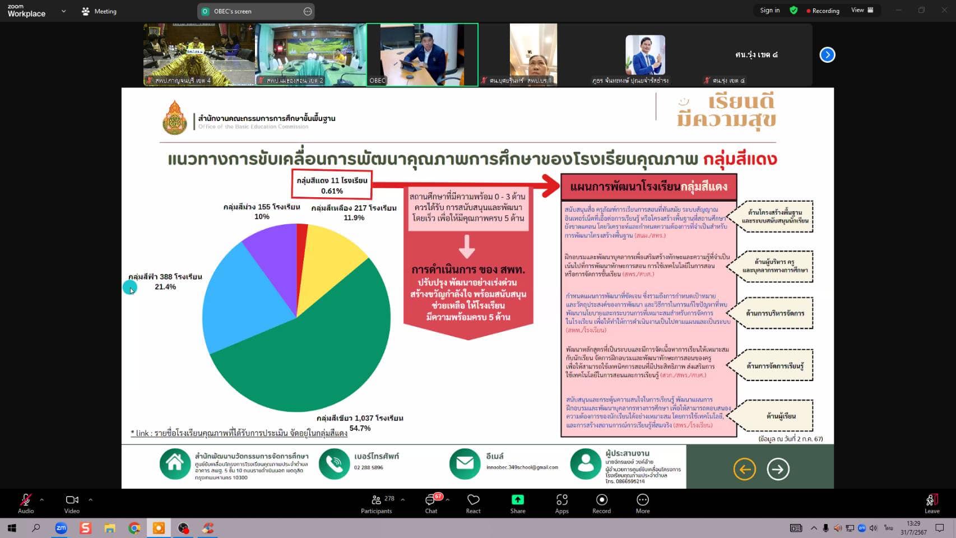Expand audio settings chevron next to Audio
The height and width of the screenshot is (538, 956).
pos(42,499)
